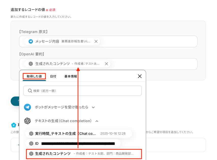Click the メッセージ内容 chip in the Telegram field
217x160 pixels.
[x=62, y=41]
